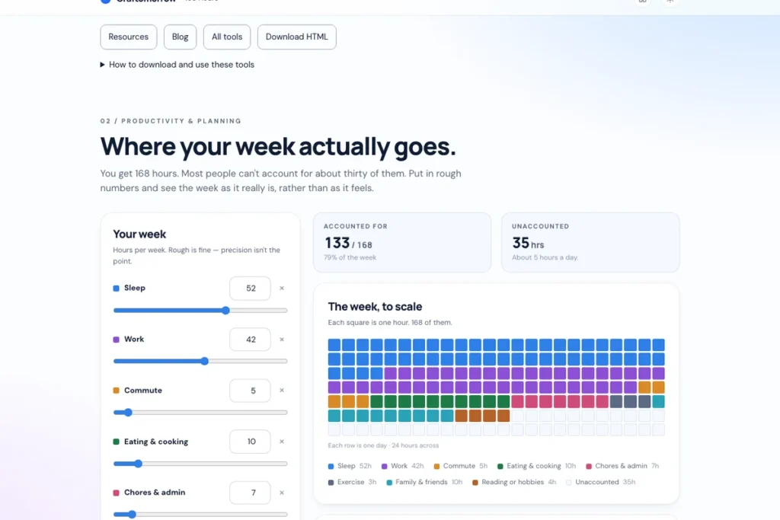Screen dimensions: 780x520
Task: Go to the Blog
Action: tap(180, 37)
